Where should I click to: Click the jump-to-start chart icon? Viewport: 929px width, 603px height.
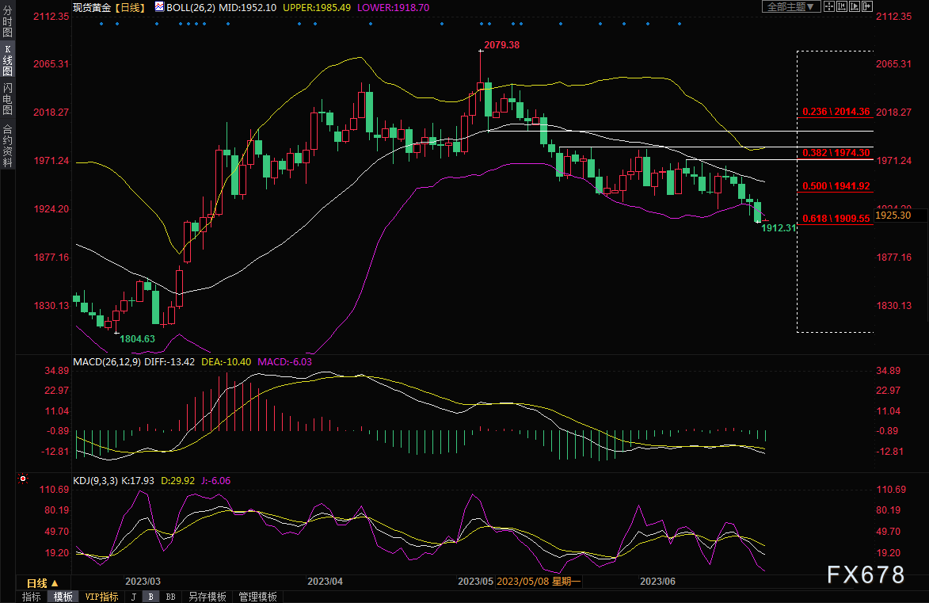[840, 6]
